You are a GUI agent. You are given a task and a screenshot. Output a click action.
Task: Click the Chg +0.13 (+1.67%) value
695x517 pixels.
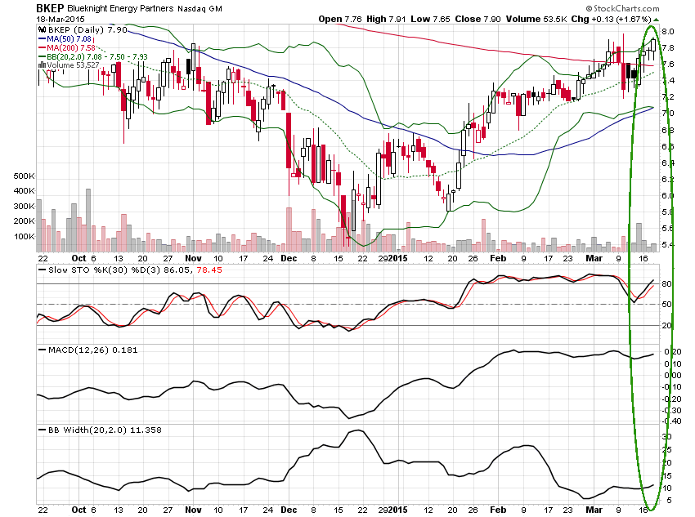point(612,19)
